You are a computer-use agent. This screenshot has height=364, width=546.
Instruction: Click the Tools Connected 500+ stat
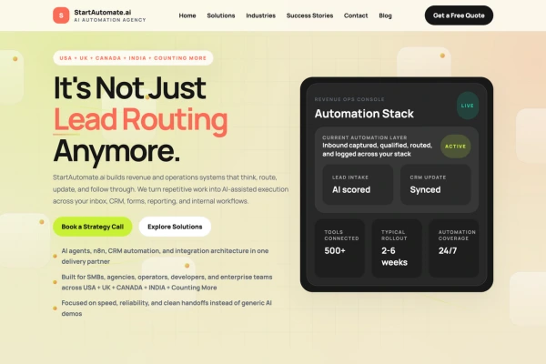(339, 248)
